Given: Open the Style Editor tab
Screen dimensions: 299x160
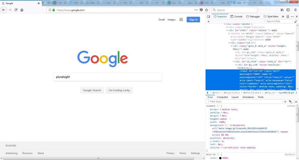Looking at the screenshot, I should 271,16.
